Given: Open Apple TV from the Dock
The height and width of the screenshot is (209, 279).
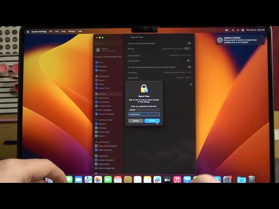Looking at the screenshot, I should (167, 180).
